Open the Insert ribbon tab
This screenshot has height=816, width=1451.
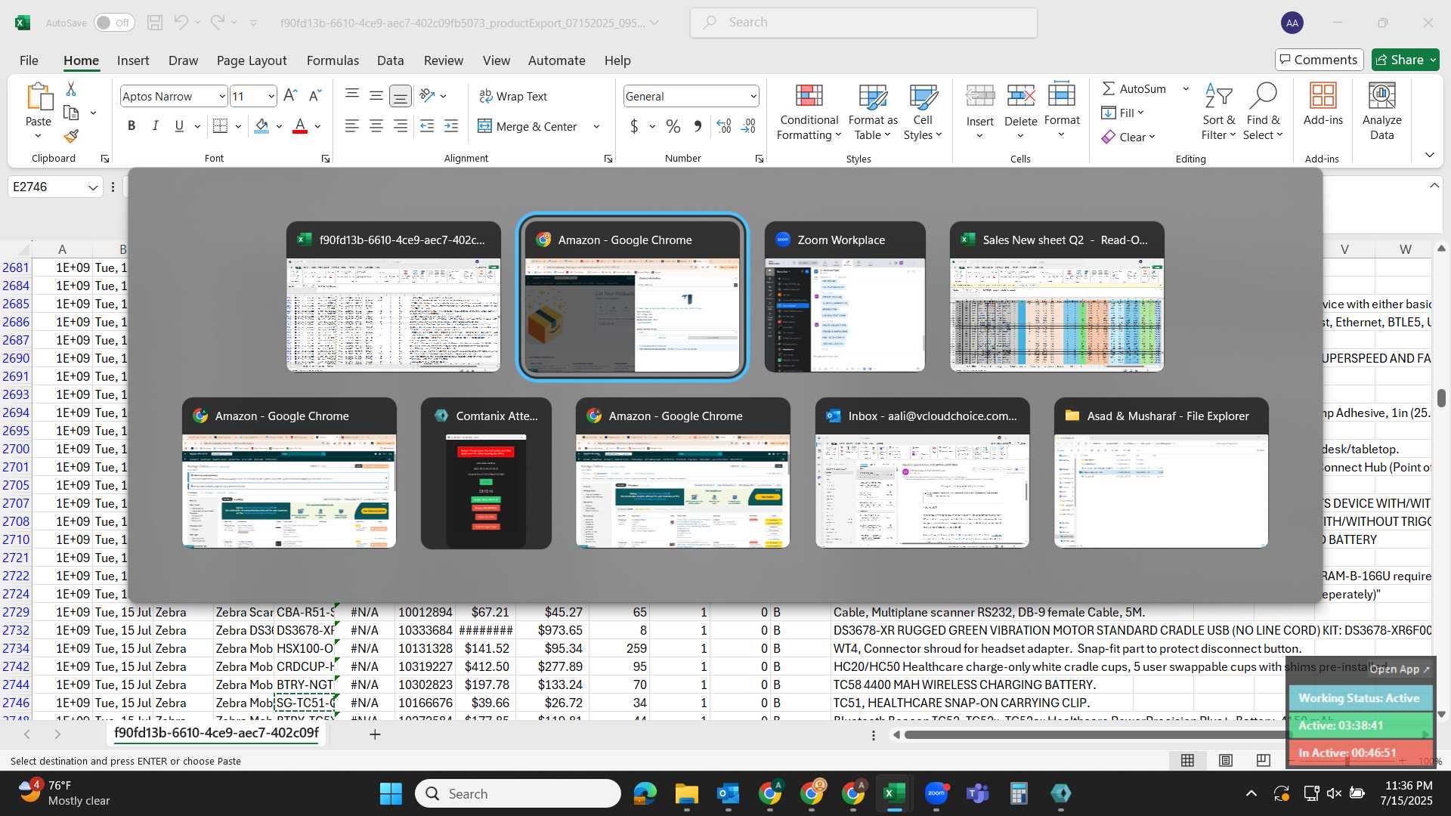[x=133, y=60]
